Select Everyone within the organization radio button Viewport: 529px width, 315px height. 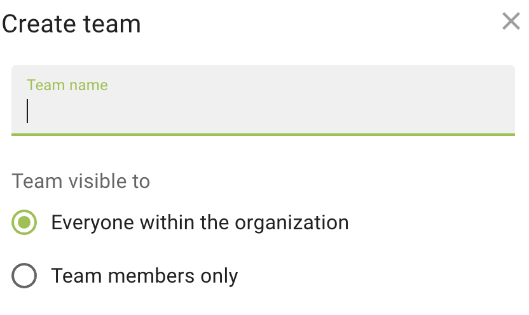[24, 223]
